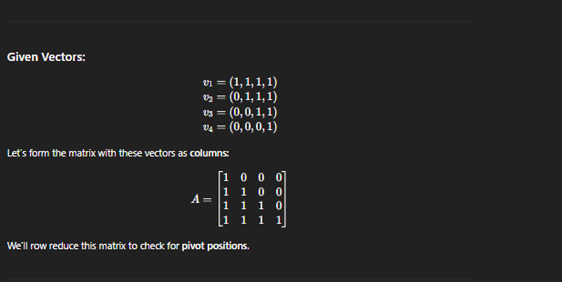Screen dimensions: 562x282
Task: Click the bottom horizontal divider line
Action: [240, 279]
